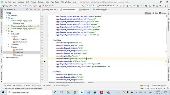Viewport: 170px width, 95px height.
Task: Hide the Project panel with minus icon
Action: [x=39, y=9]
